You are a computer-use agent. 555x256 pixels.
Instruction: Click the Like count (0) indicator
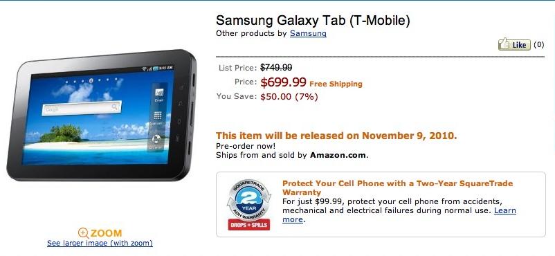[538, 44]
